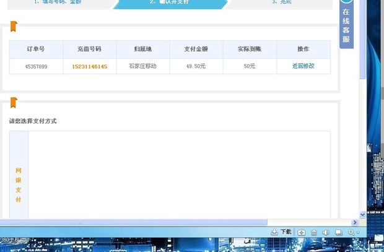Click the stacked windows icon in status bar

tap(339, 232)
